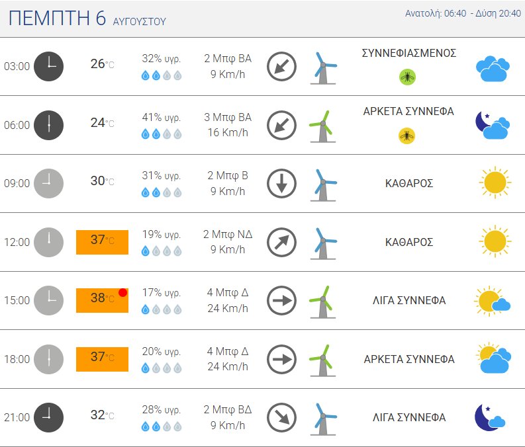Click the northeast wind arrow at 12:00
525x447 pixels.
(x=281, y=243)
